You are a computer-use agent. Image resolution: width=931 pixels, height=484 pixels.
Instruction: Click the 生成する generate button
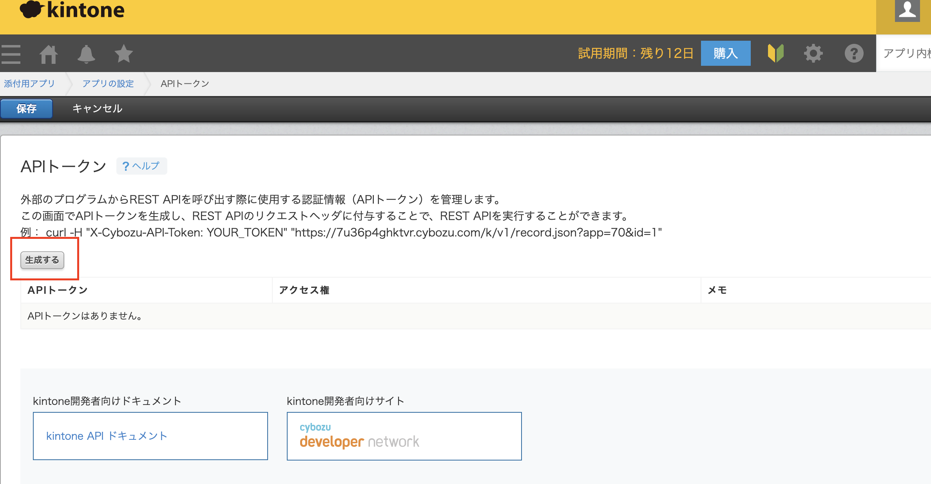coord(42,260)
